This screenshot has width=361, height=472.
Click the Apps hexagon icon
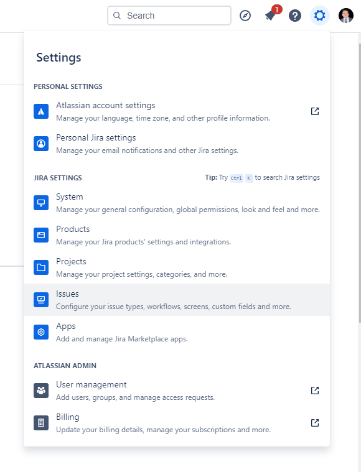click(41, 332)
